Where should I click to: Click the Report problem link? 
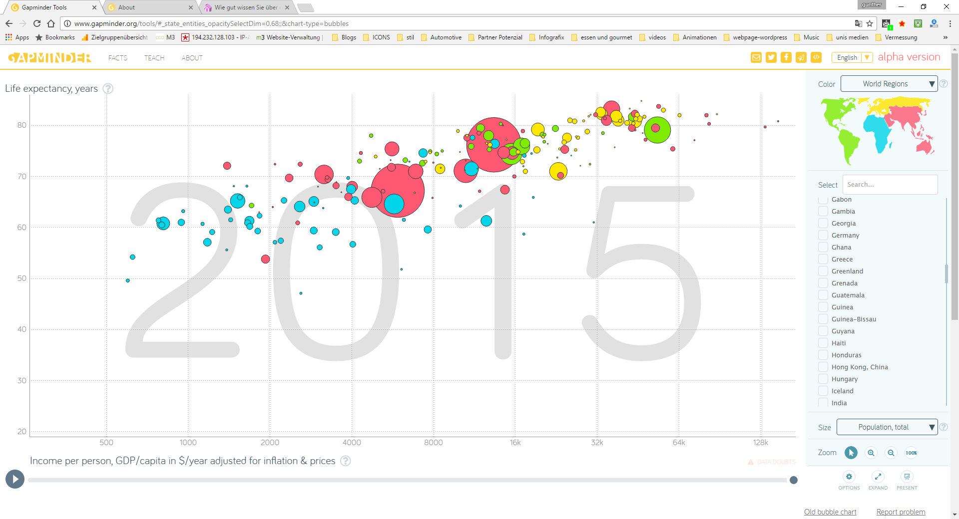point(901,512)
